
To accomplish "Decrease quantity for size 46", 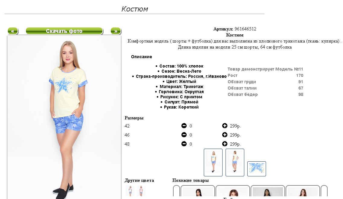I will [x=184, y=135].
